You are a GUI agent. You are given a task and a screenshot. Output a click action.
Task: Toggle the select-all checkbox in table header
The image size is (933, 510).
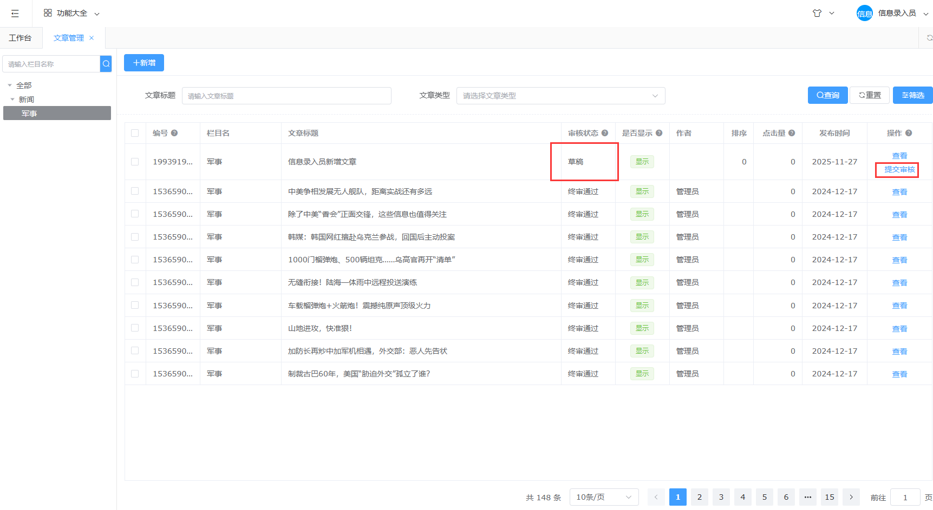click(135, 133)
